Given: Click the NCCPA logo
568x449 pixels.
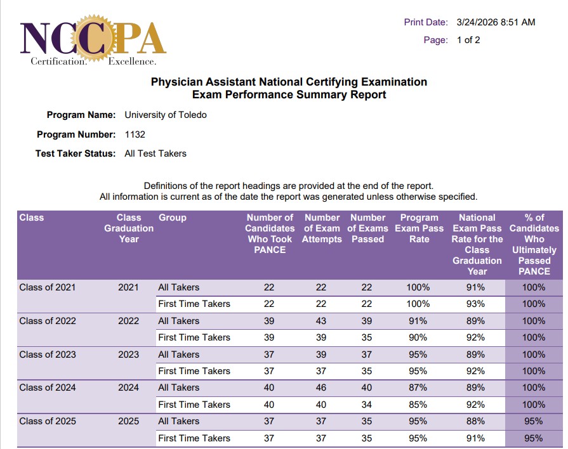Looking at the screenshot, I should (x=93, y=40).
